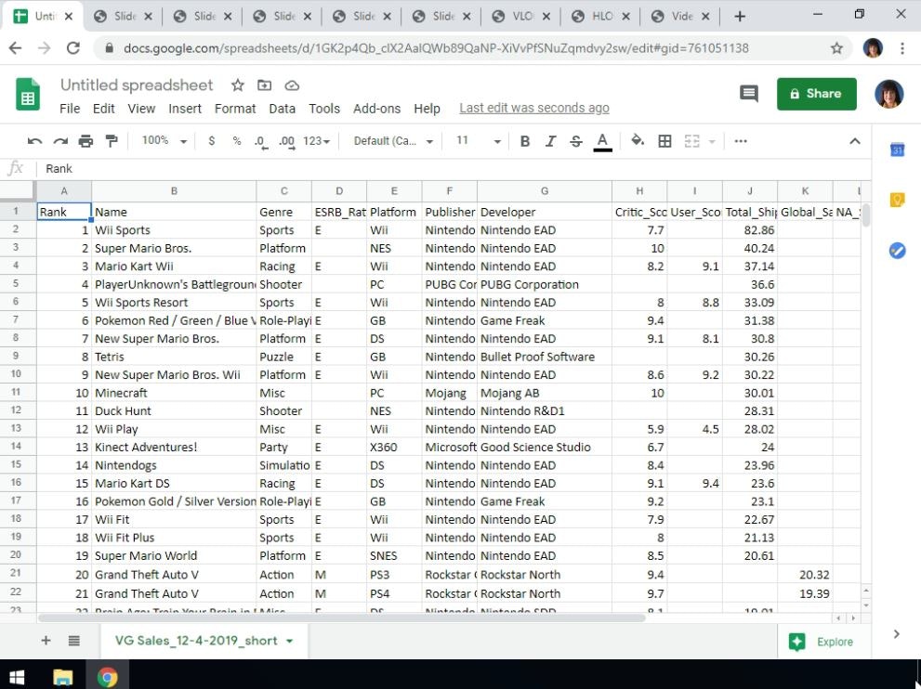
Task: Toggle Strikethrough formatting
Action: coord(576,141)
